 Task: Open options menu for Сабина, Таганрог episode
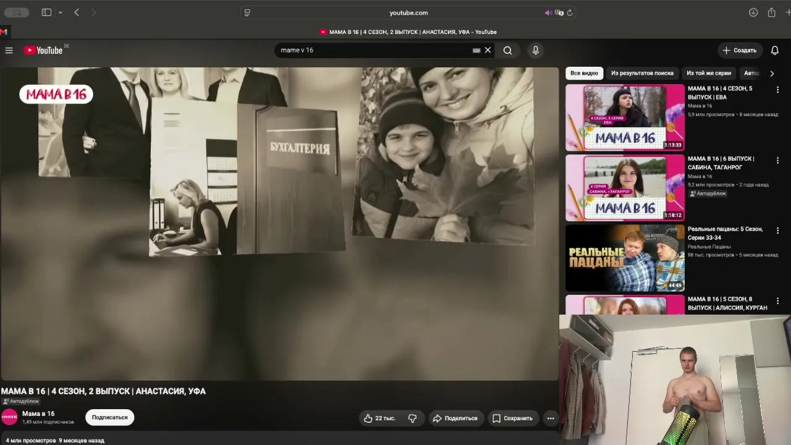click(x=777, y=160)
